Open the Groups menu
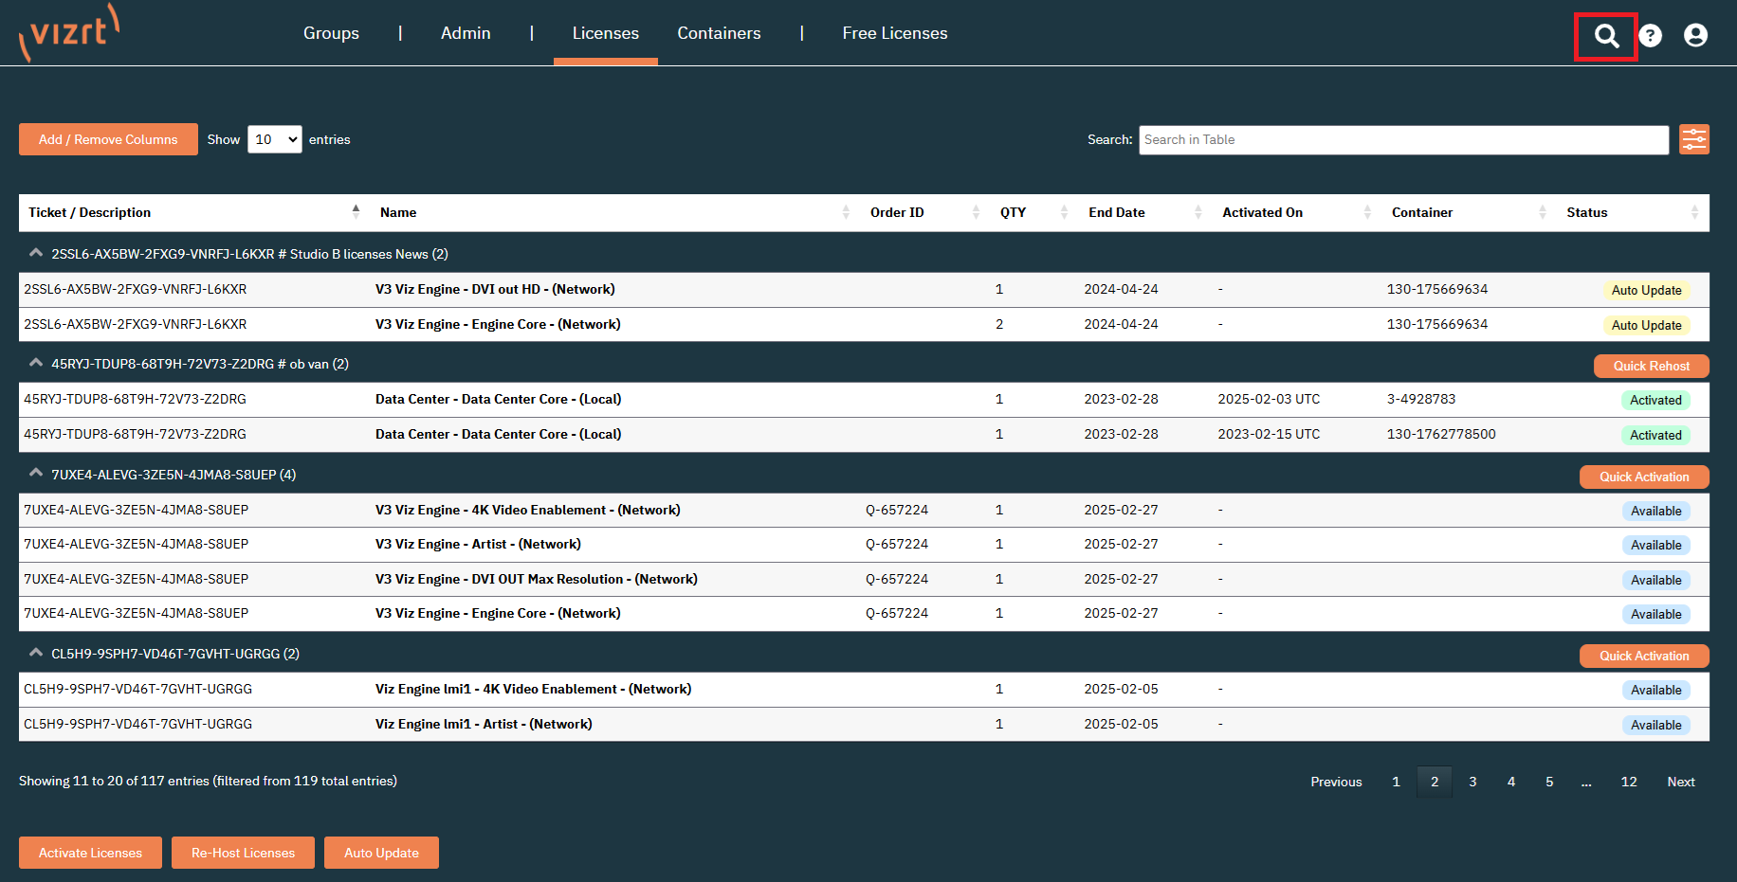The width and height of the screenshot is (1737, 882). tap(331, 33)
